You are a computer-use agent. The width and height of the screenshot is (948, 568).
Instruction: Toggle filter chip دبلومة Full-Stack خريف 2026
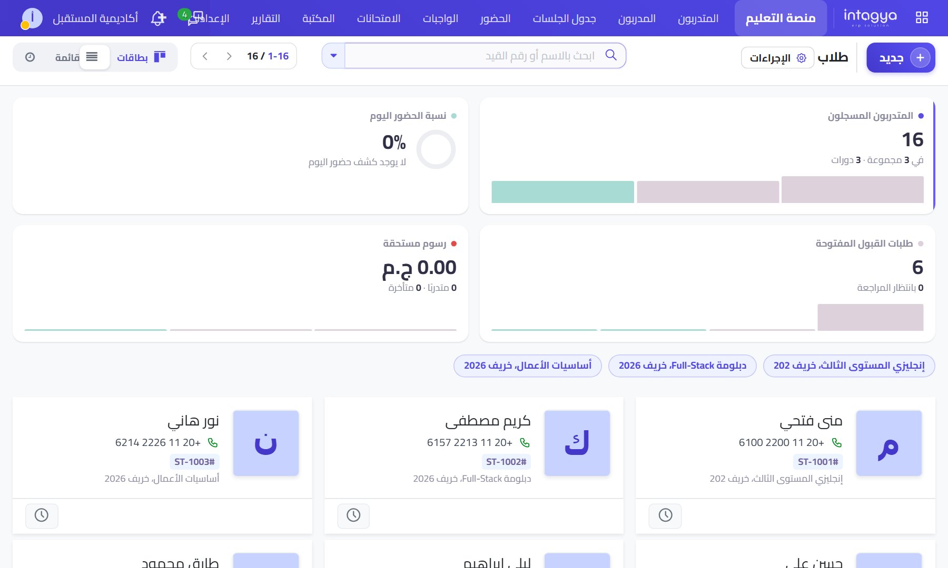[683, 366]
